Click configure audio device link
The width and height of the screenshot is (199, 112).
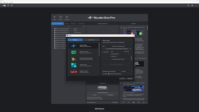click(x=94, y=97)
